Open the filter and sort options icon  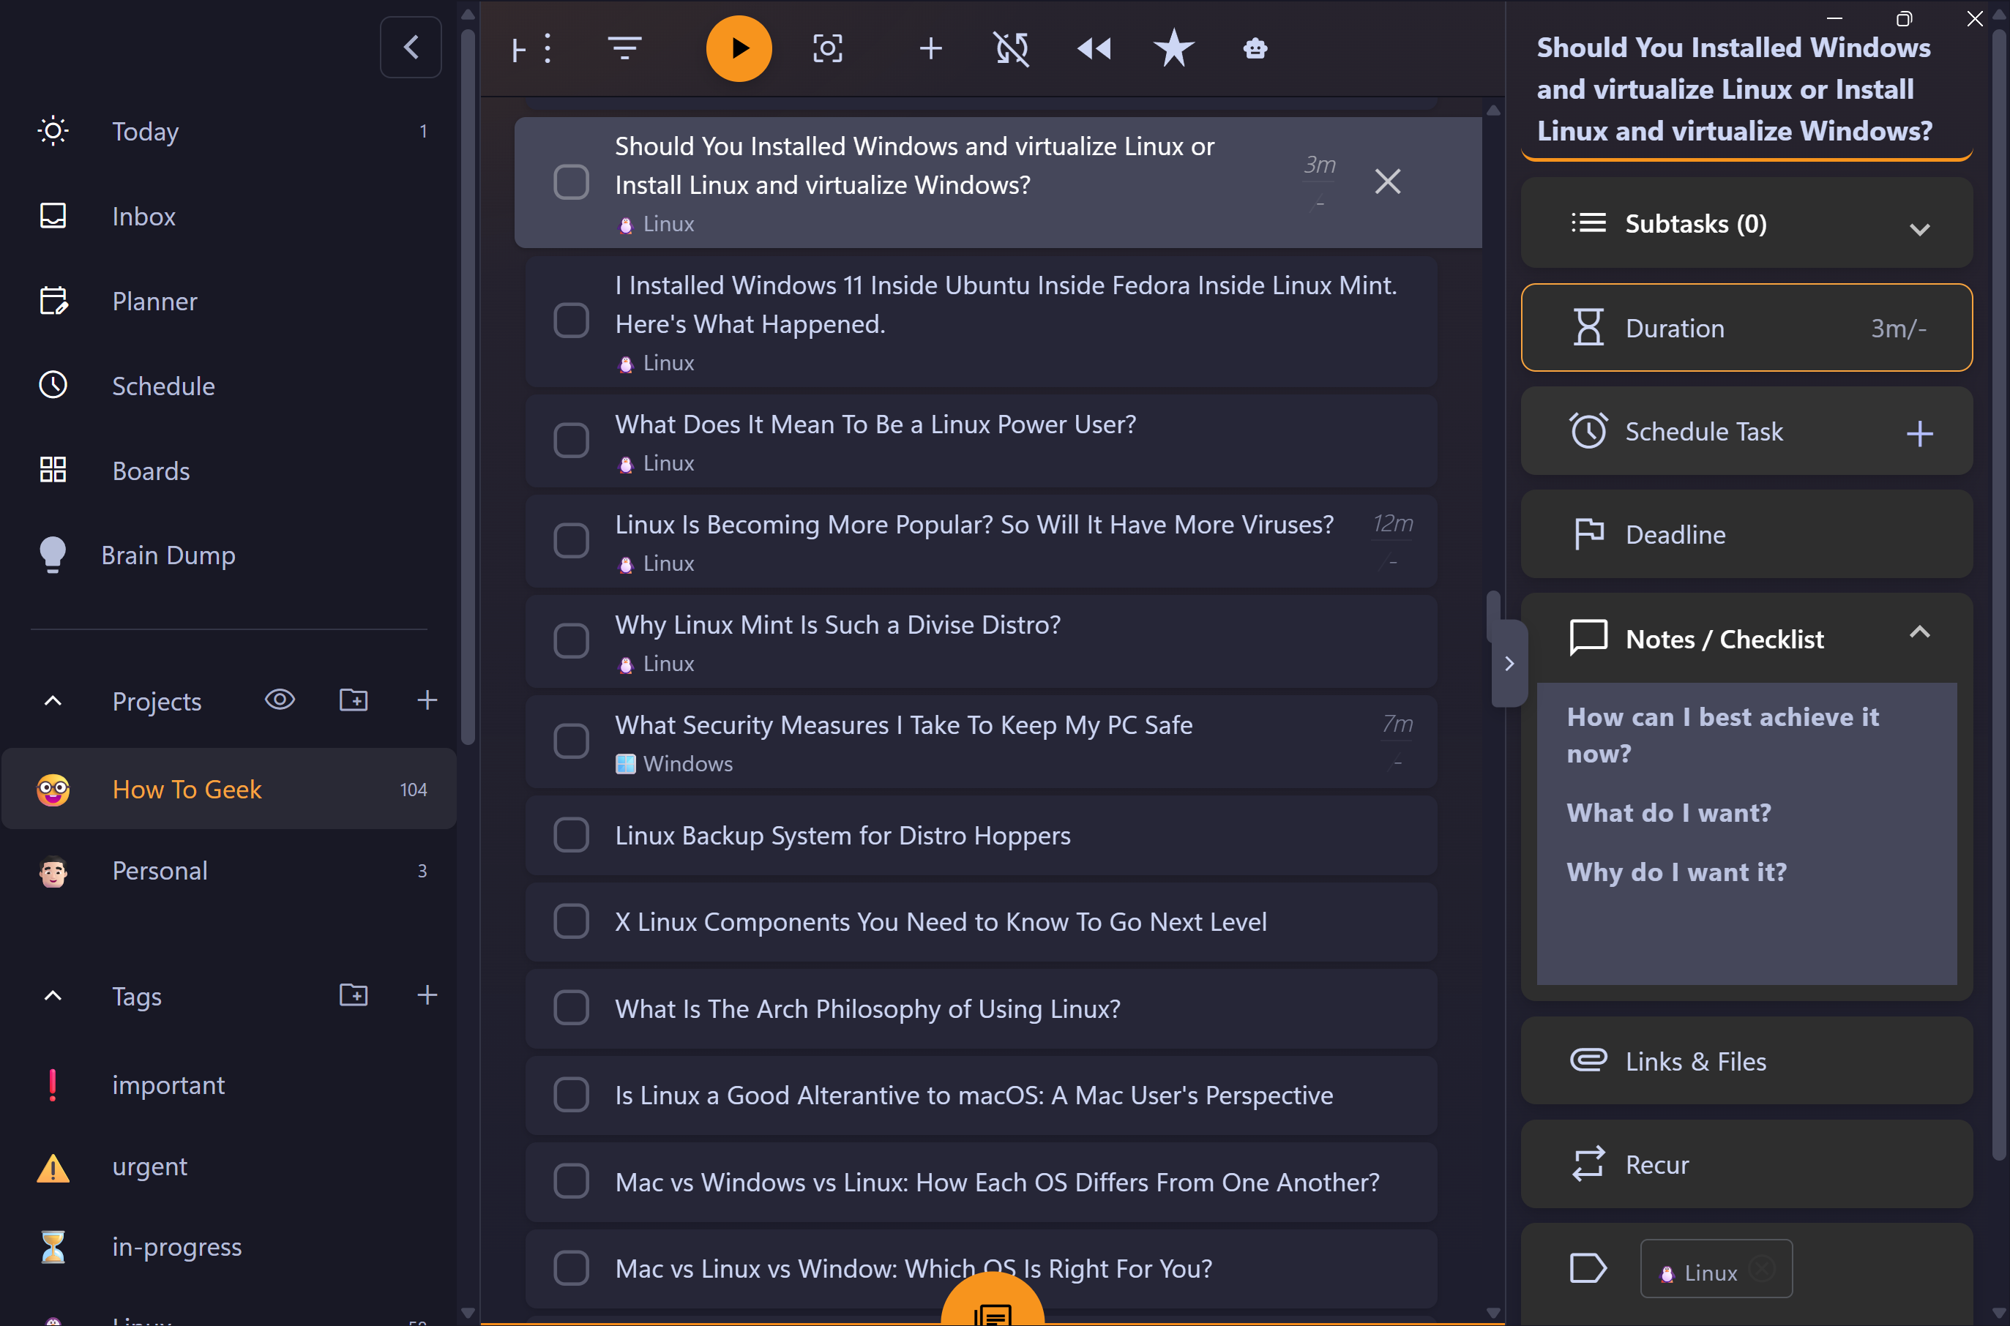point(624,48)
